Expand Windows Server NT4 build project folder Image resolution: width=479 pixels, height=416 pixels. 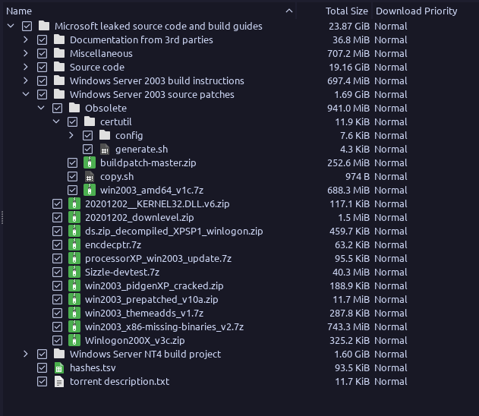pos(26,354)
